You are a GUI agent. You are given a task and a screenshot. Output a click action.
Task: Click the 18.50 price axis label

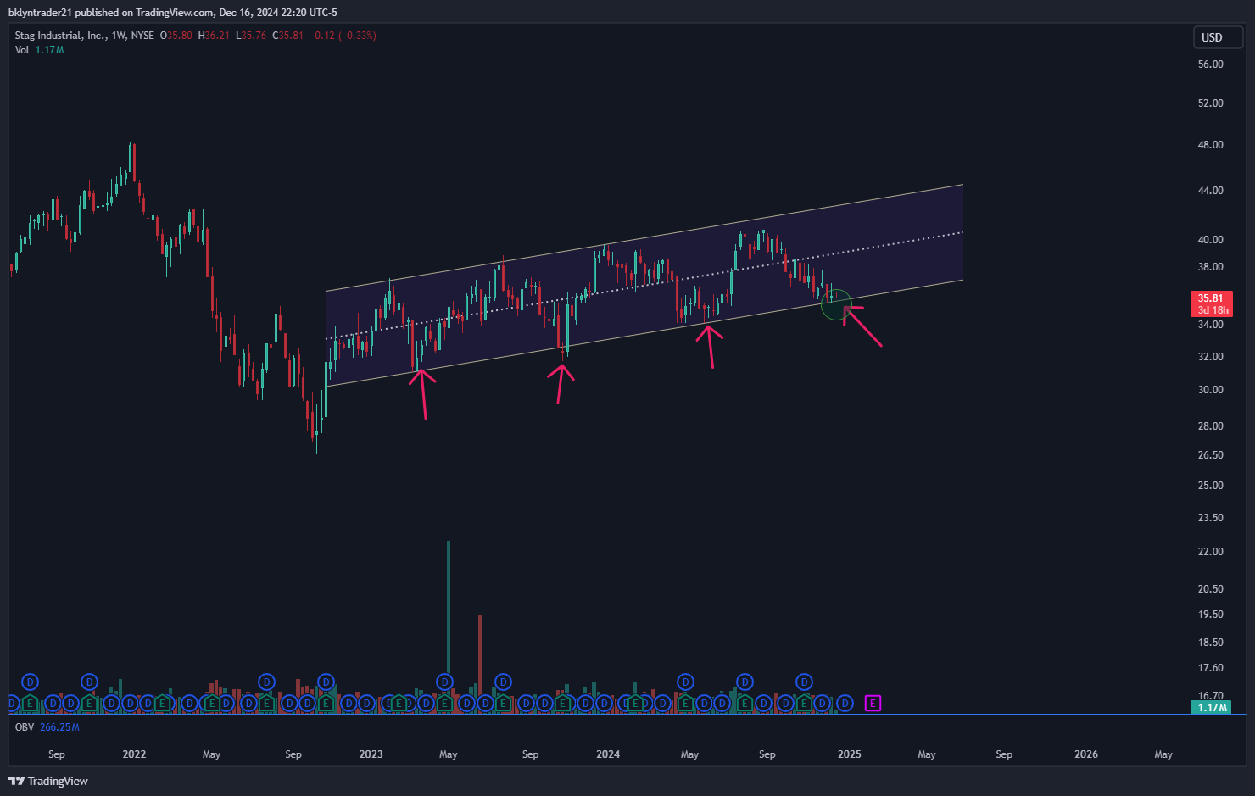click(1210, 643)
